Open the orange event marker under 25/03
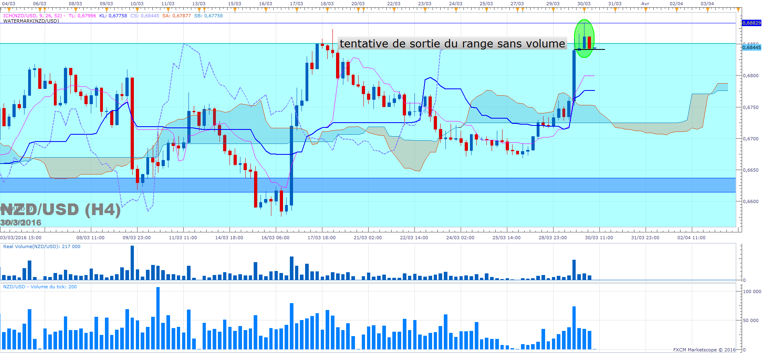The image size is (765, 353). click(x=486, y=9)
